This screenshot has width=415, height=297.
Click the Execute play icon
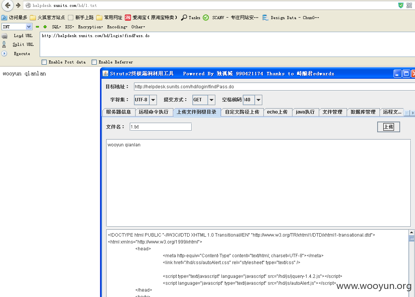point(4,54)
